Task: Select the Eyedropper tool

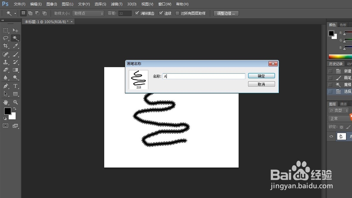Action: 15,46
